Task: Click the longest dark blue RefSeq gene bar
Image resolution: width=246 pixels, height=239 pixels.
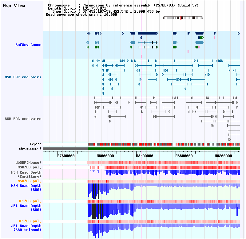Action: [148, 33]
